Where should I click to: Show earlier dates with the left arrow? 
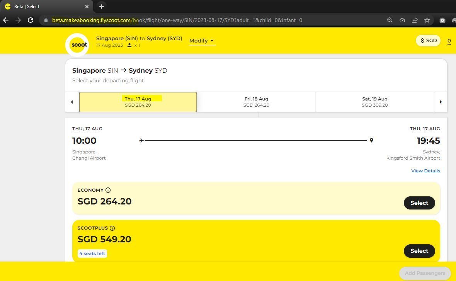coord(72,102)
